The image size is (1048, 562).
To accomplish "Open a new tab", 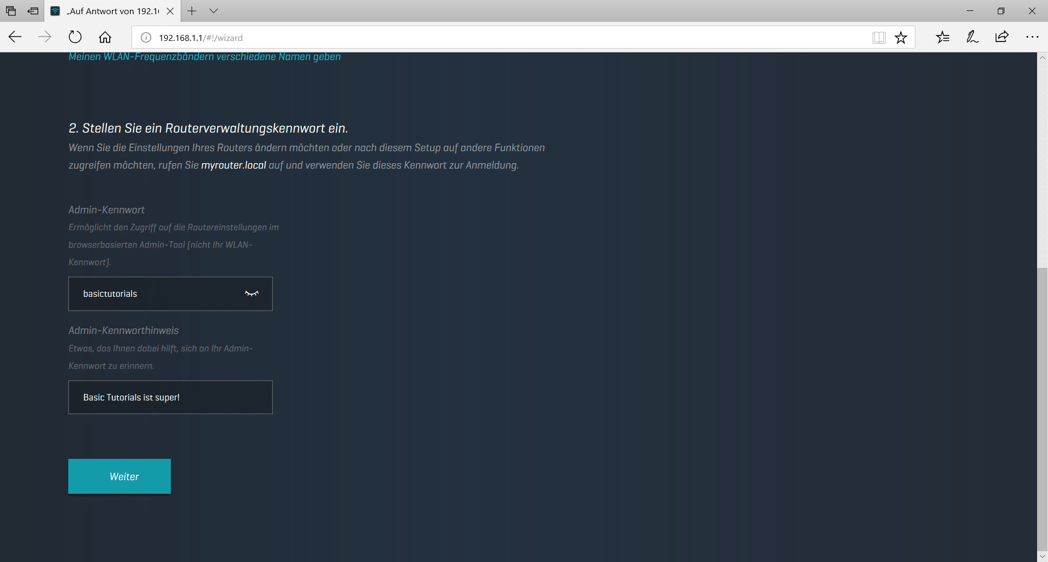I will 192,11.
